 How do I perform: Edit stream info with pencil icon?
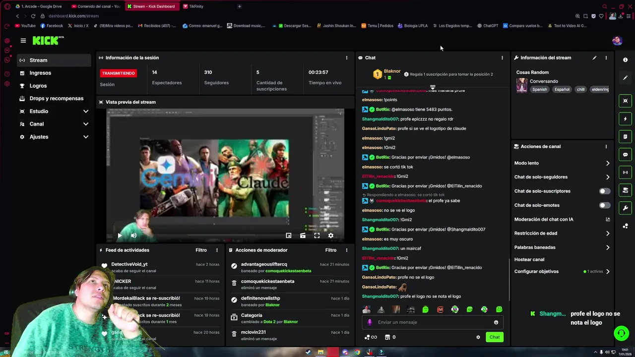pos(594,58)
